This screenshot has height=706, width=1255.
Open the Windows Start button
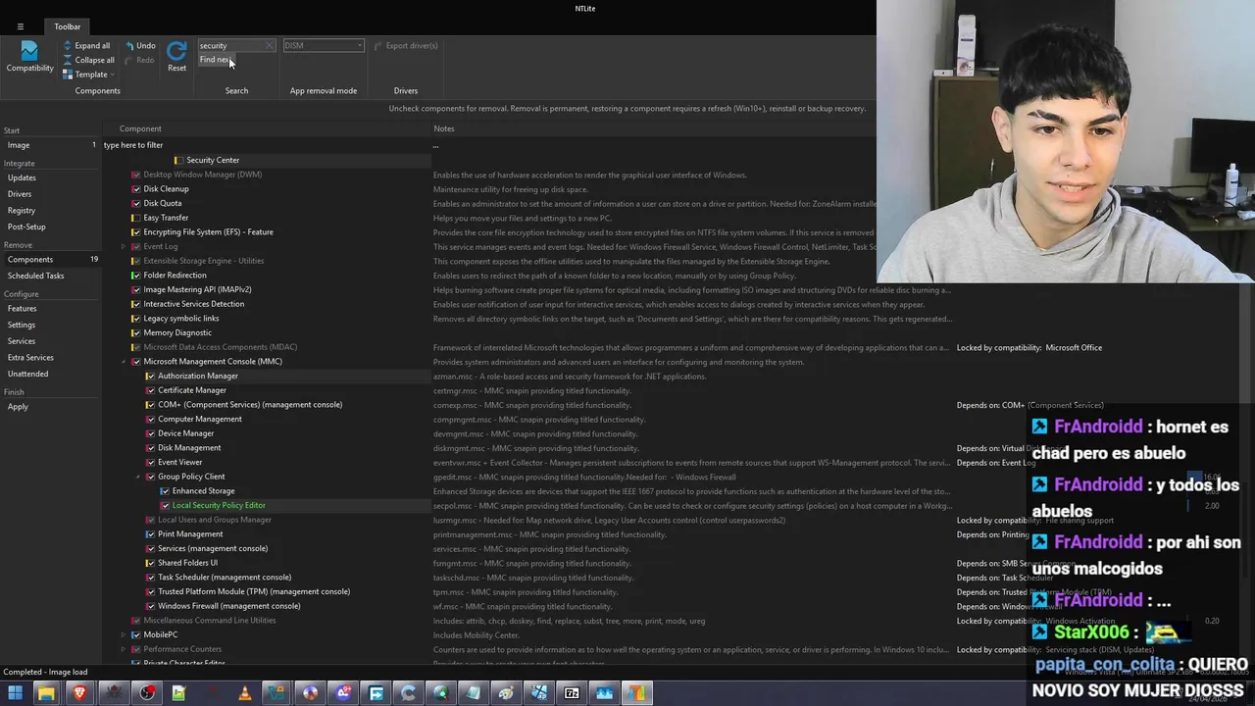(15, 693)
